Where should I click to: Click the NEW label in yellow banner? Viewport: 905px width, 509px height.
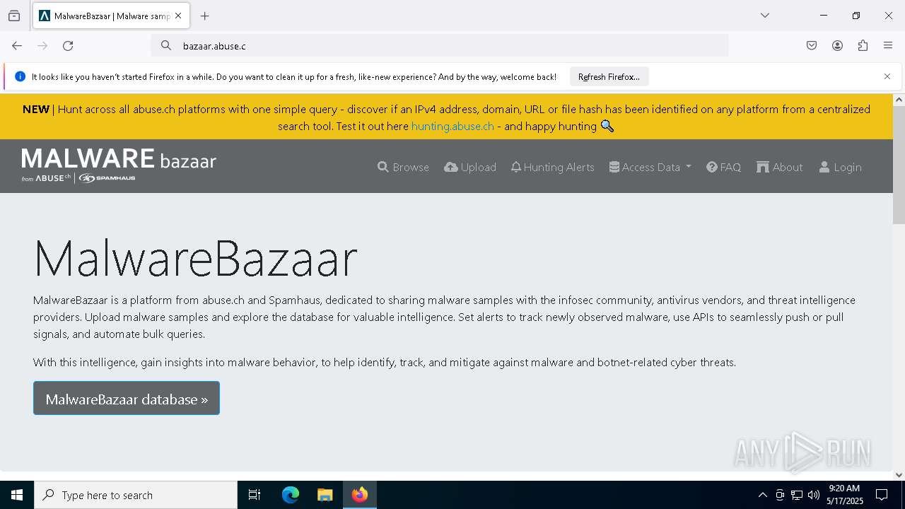36,109
